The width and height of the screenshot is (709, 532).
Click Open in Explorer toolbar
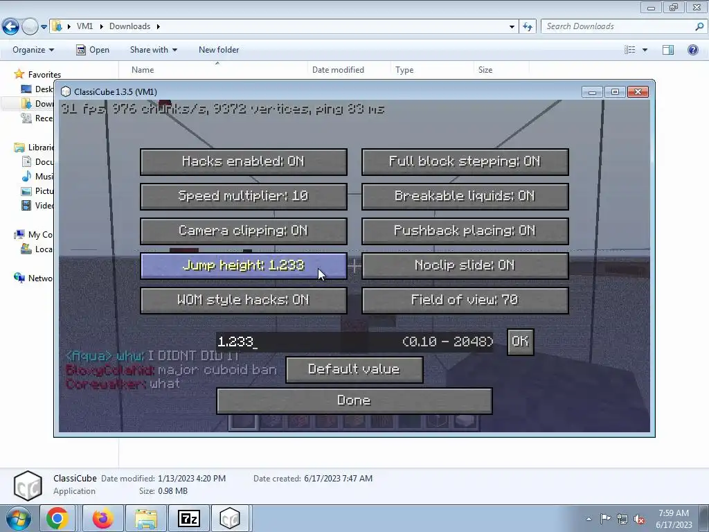point(93,50)
